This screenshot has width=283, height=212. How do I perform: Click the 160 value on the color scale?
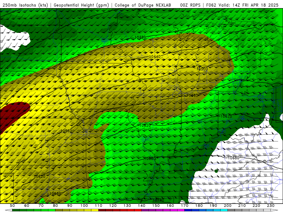coord(170,206)
